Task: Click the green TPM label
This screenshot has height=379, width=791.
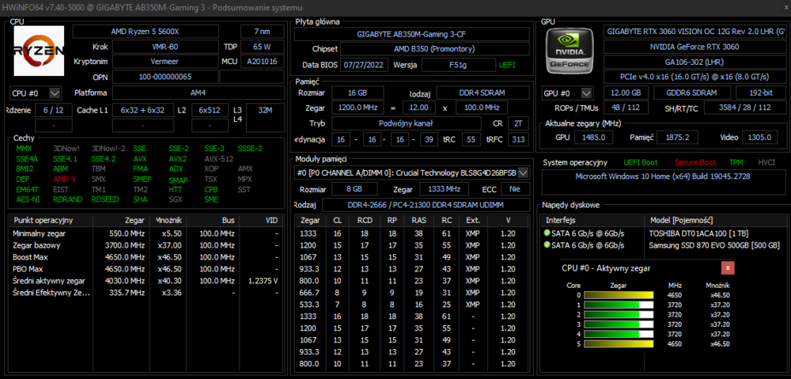Action: (x=736, y=162)
